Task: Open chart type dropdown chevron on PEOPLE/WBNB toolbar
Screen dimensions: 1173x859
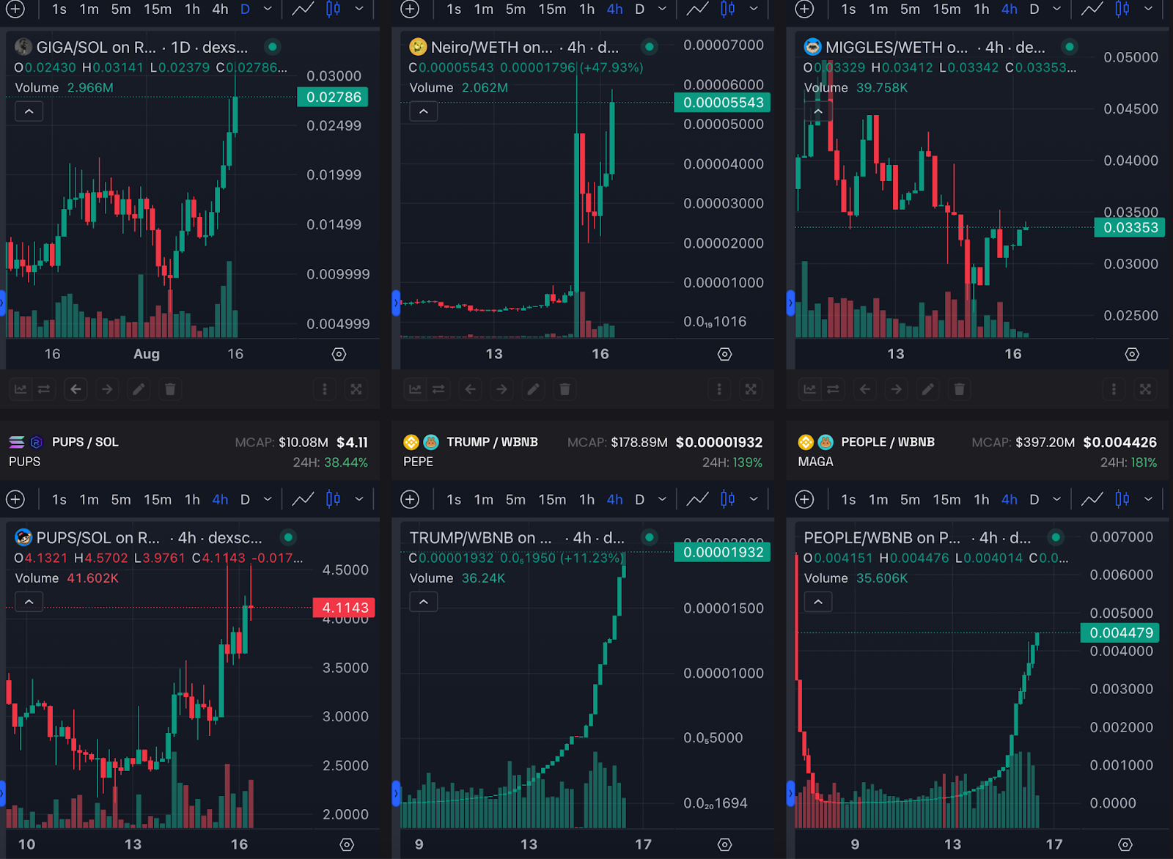Action: (1148, 499)
